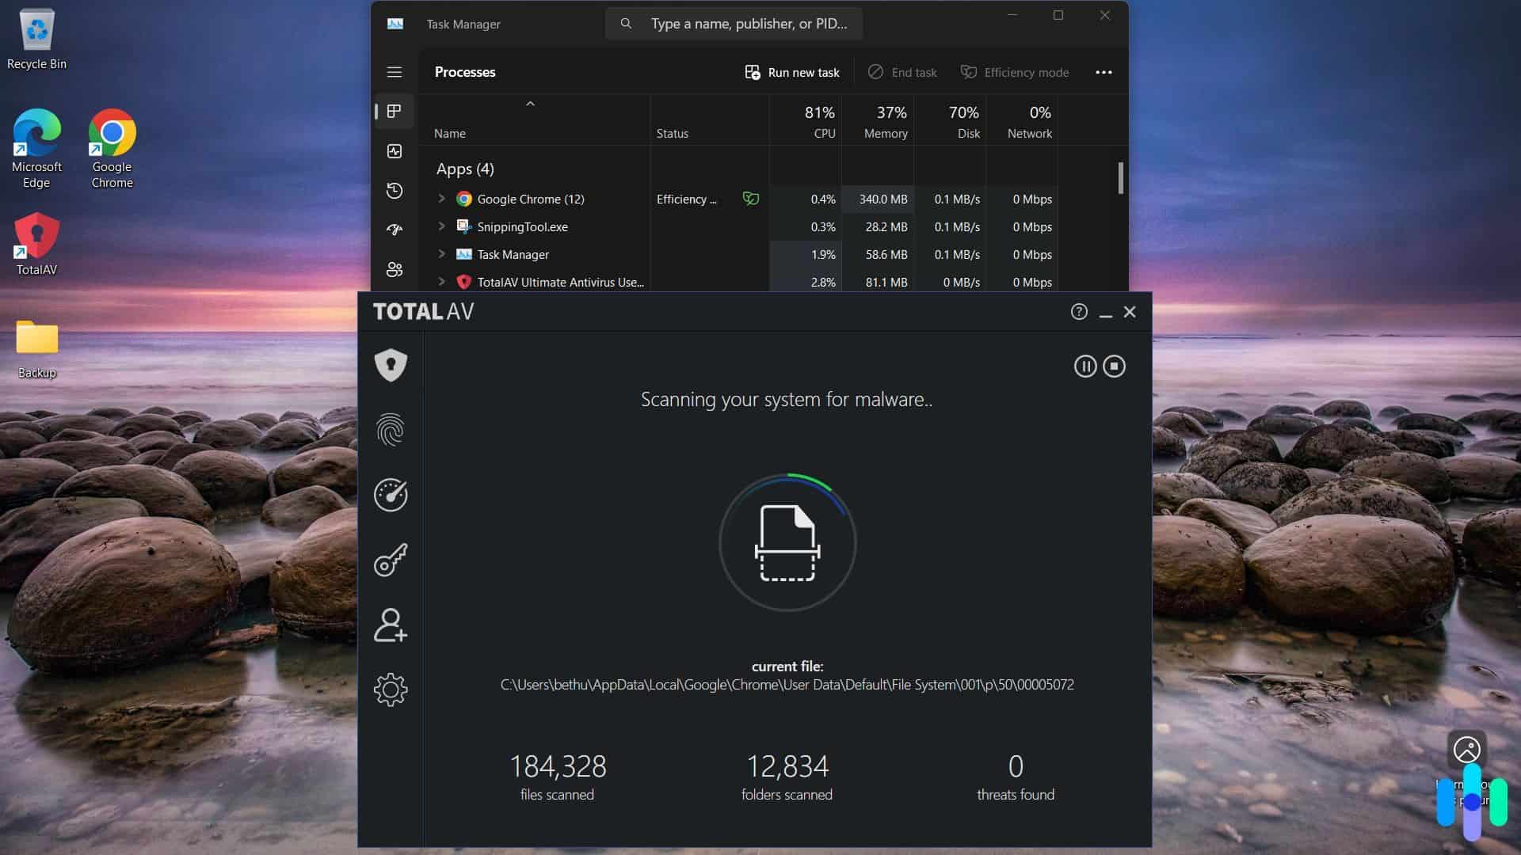Click End task in Task Manager
The image size is (1521, 855).
click(x=902, y=72)
